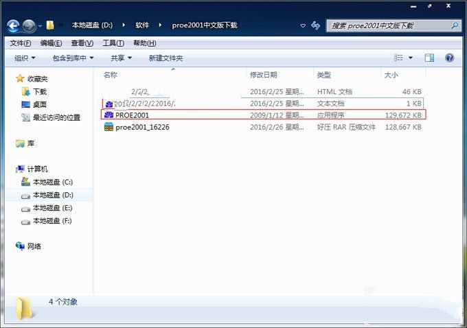The height and width of the screenshot is (328, 467).
Task: Select 本地磁盘 (D:) in address breadcrumb
Action: click(x=92, y=25)
